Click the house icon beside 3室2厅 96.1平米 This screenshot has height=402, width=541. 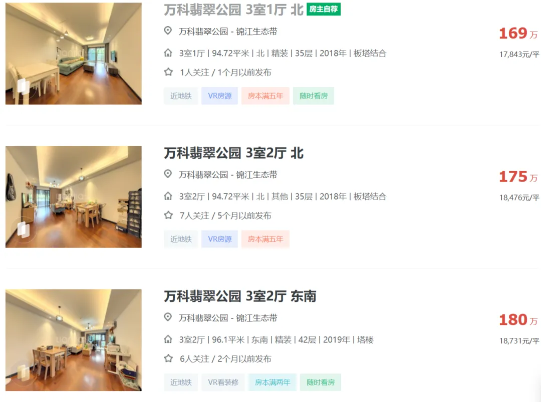168,339
